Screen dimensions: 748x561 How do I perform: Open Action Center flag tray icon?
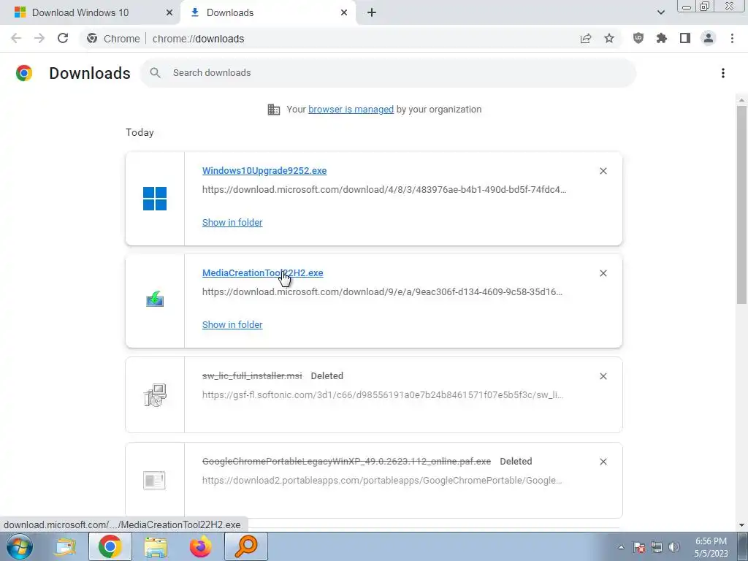click(x=639, y=547)
